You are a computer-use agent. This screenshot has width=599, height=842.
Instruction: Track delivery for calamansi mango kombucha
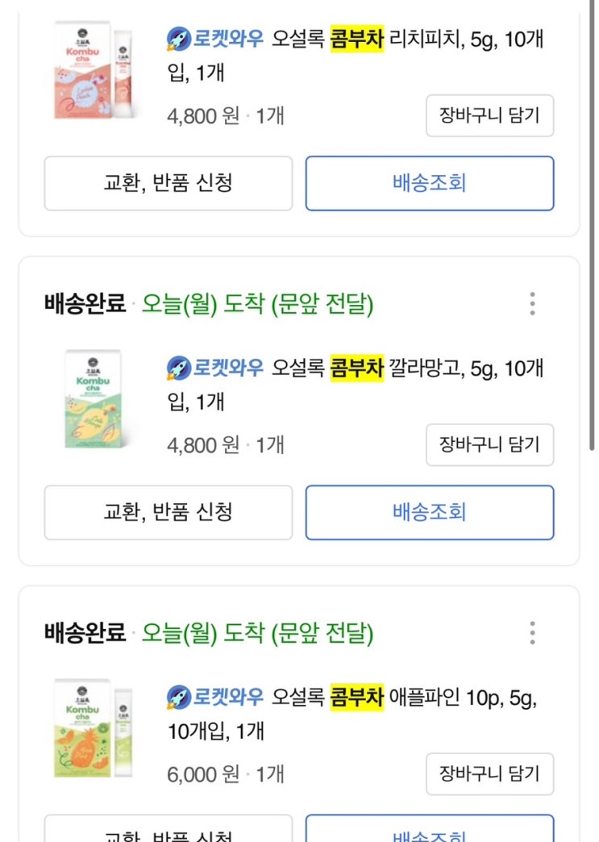coord(429,512)
